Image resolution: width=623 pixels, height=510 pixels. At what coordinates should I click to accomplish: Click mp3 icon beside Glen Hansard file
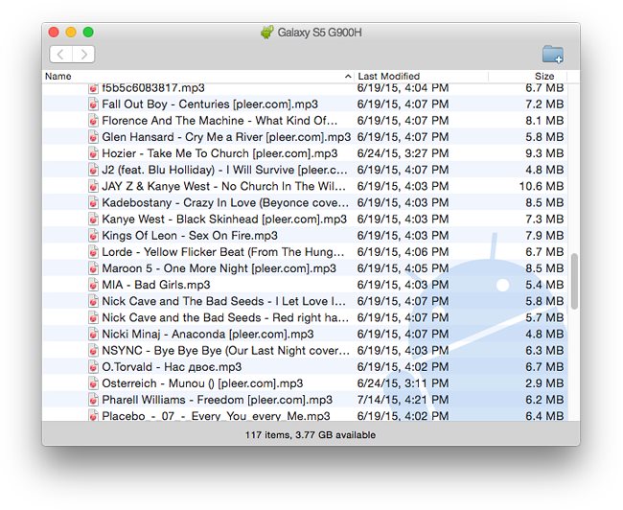tap(93, 137)
